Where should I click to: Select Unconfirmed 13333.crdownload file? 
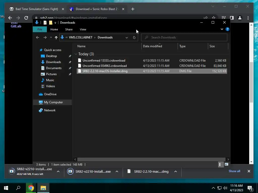point(152,60)
